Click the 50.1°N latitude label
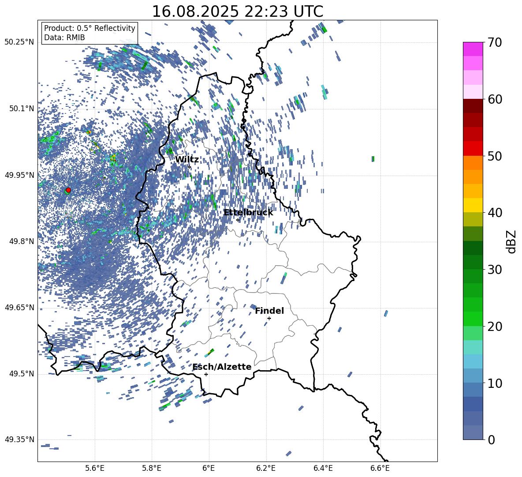Screen dimensions: 522x477 [x=21, y=109]
